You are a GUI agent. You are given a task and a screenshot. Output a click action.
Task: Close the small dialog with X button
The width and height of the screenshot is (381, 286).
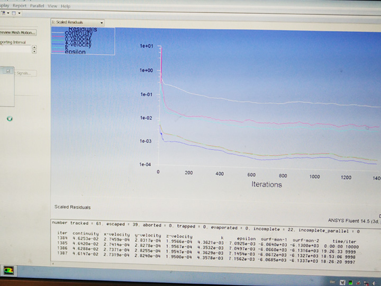tap(7, 70)
